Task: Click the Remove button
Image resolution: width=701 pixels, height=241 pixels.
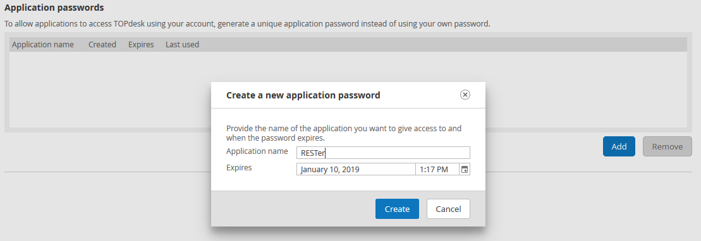Action: pyautogui.click(x=667, y=146)
